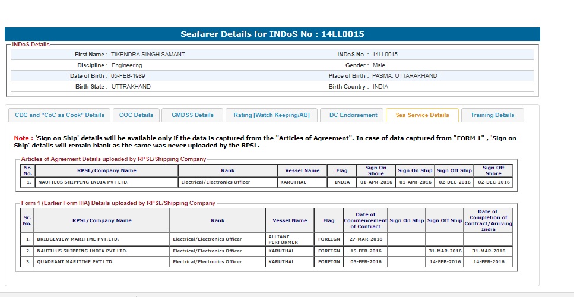
Task: Click the 27-MAR-2018 contract commencement date
Action: (x=365, y=239)
